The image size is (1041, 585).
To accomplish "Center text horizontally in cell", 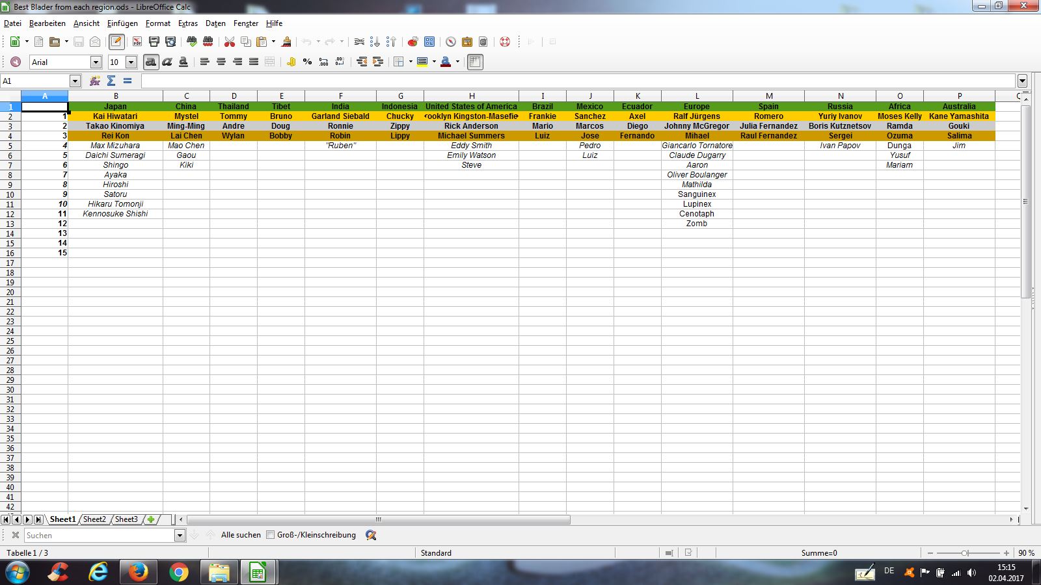I will [221, 62].
